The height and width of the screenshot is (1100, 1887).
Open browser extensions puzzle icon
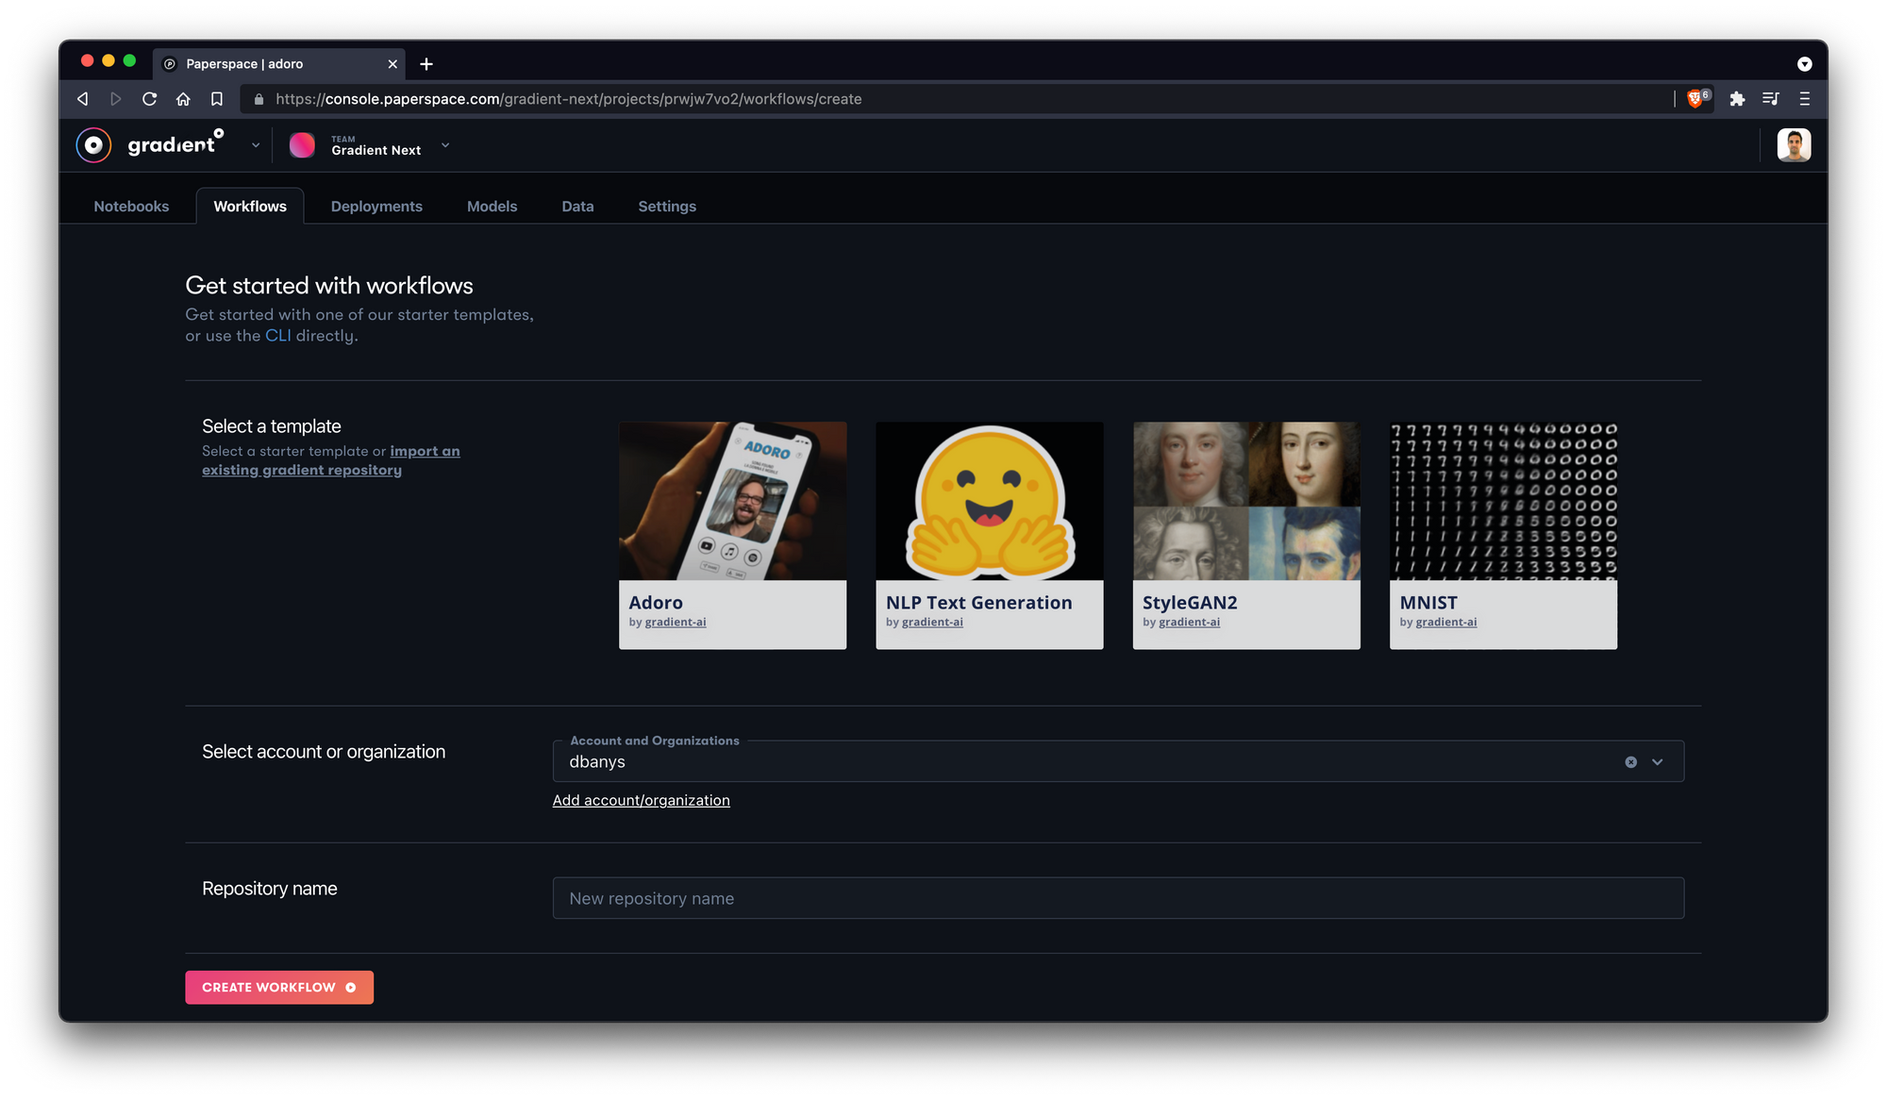1737,99
